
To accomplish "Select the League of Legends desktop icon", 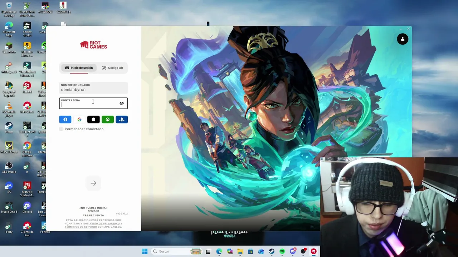I will [x=9, y=90].
